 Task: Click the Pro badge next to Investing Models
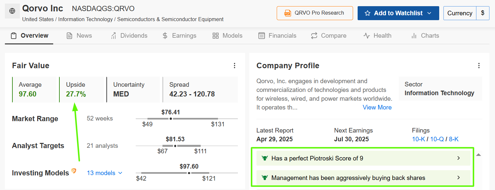(74, 171)
